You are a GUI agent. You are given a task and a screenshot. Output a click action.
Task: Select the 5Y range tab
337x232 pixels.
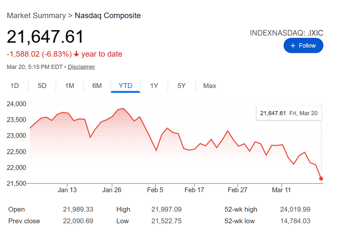click(x=181, y=86)
